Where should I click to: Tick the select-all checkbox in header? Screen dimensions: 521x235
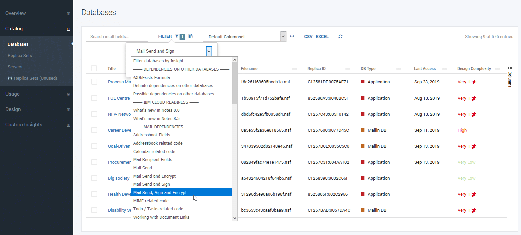[x=94, y=68]
